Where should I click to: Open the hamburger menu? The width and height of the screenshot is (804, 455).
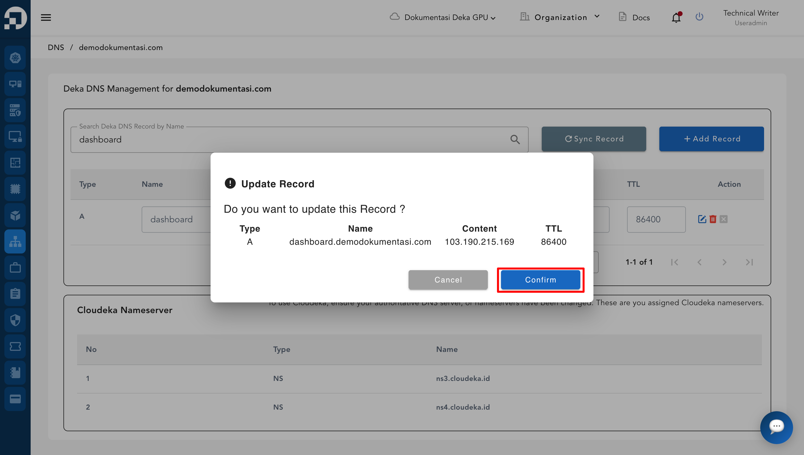point(46,17)
